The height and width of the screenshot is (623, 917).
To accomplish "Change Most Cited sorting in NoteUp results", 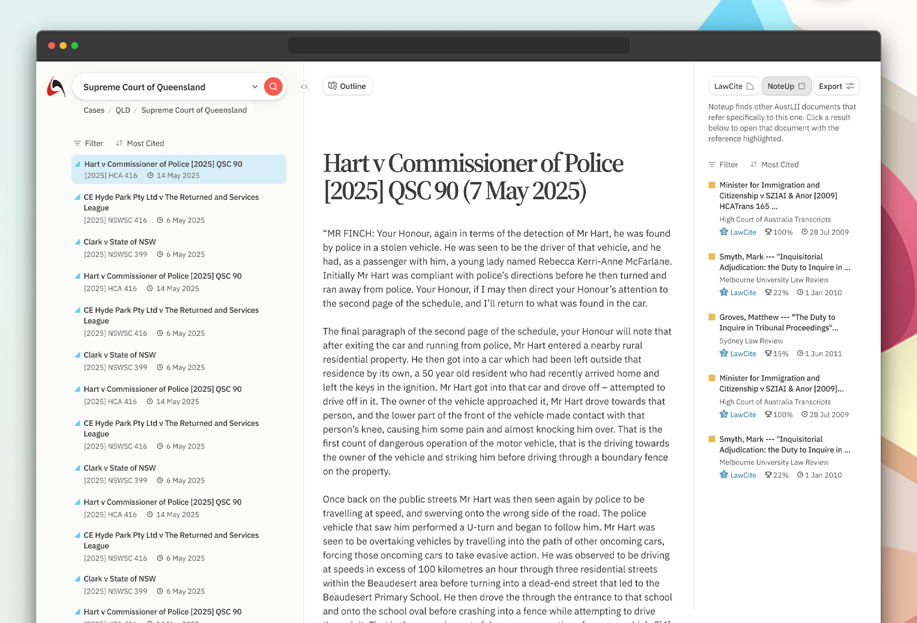I will pyautogui.click(x=774, y=164).
